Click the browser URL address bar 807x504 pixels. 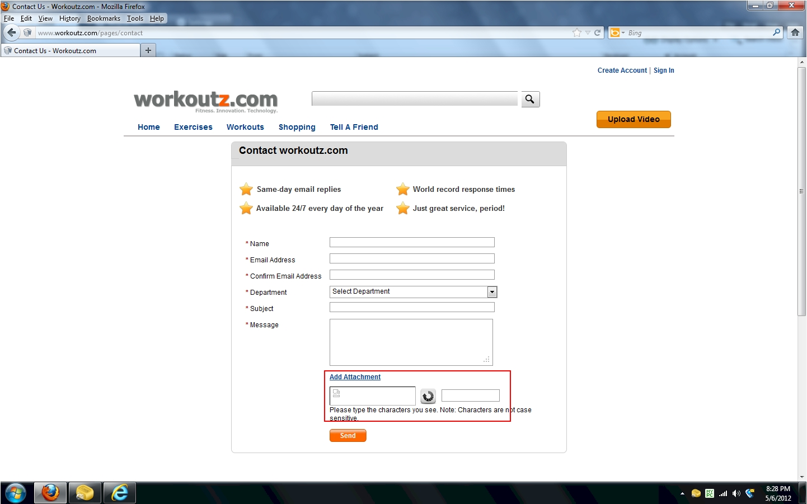click(302, 32)
